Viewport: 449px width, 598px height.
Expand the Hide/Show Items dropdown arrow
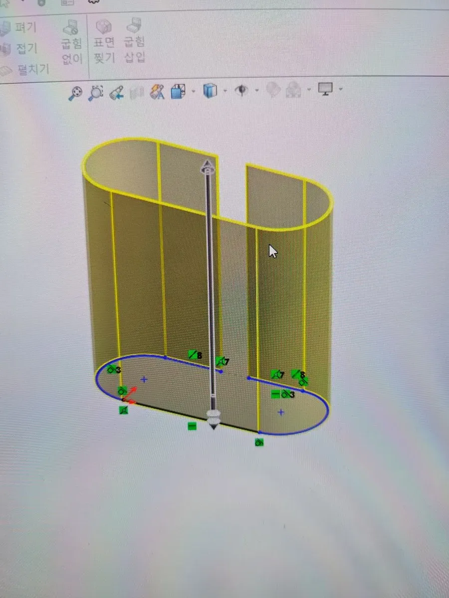point(257,91)
